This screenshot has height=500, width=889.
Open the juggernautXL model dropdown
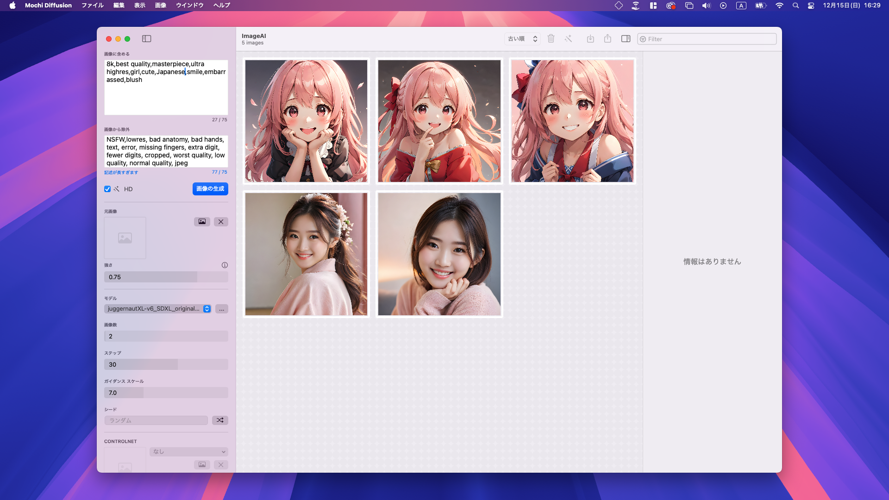pyautogui.click(x=158, y=309)
